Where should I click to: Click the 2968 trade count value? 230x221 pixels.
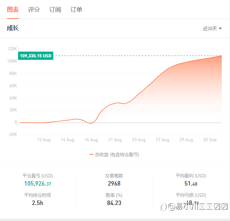pos(114,183)
